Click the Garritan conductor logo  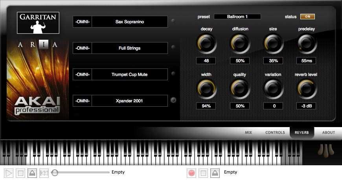pyautogui.click(x=38, y=22)
